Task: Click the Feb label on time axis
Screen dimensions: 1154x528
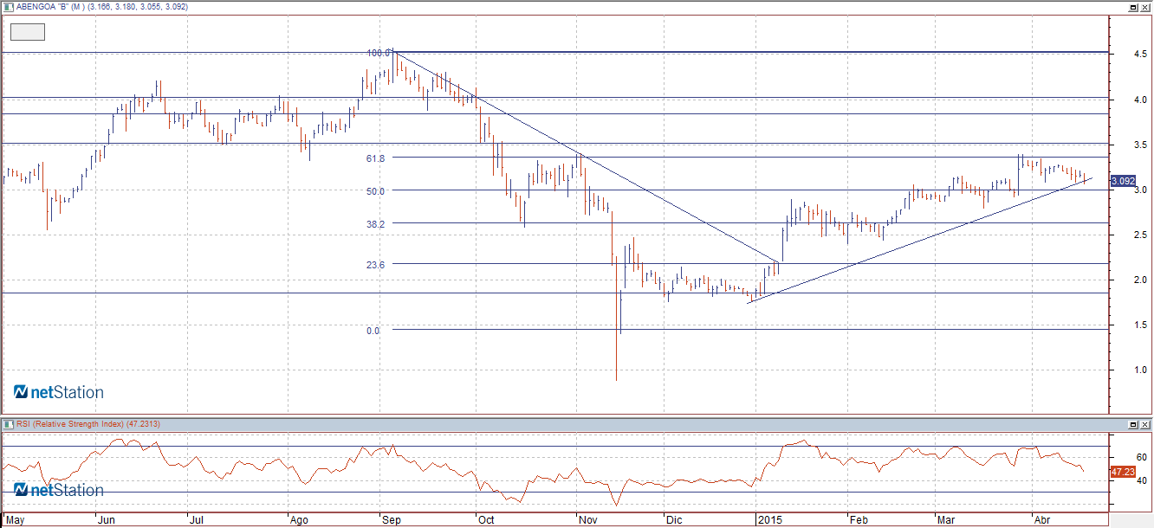Action: pos(859,520)
